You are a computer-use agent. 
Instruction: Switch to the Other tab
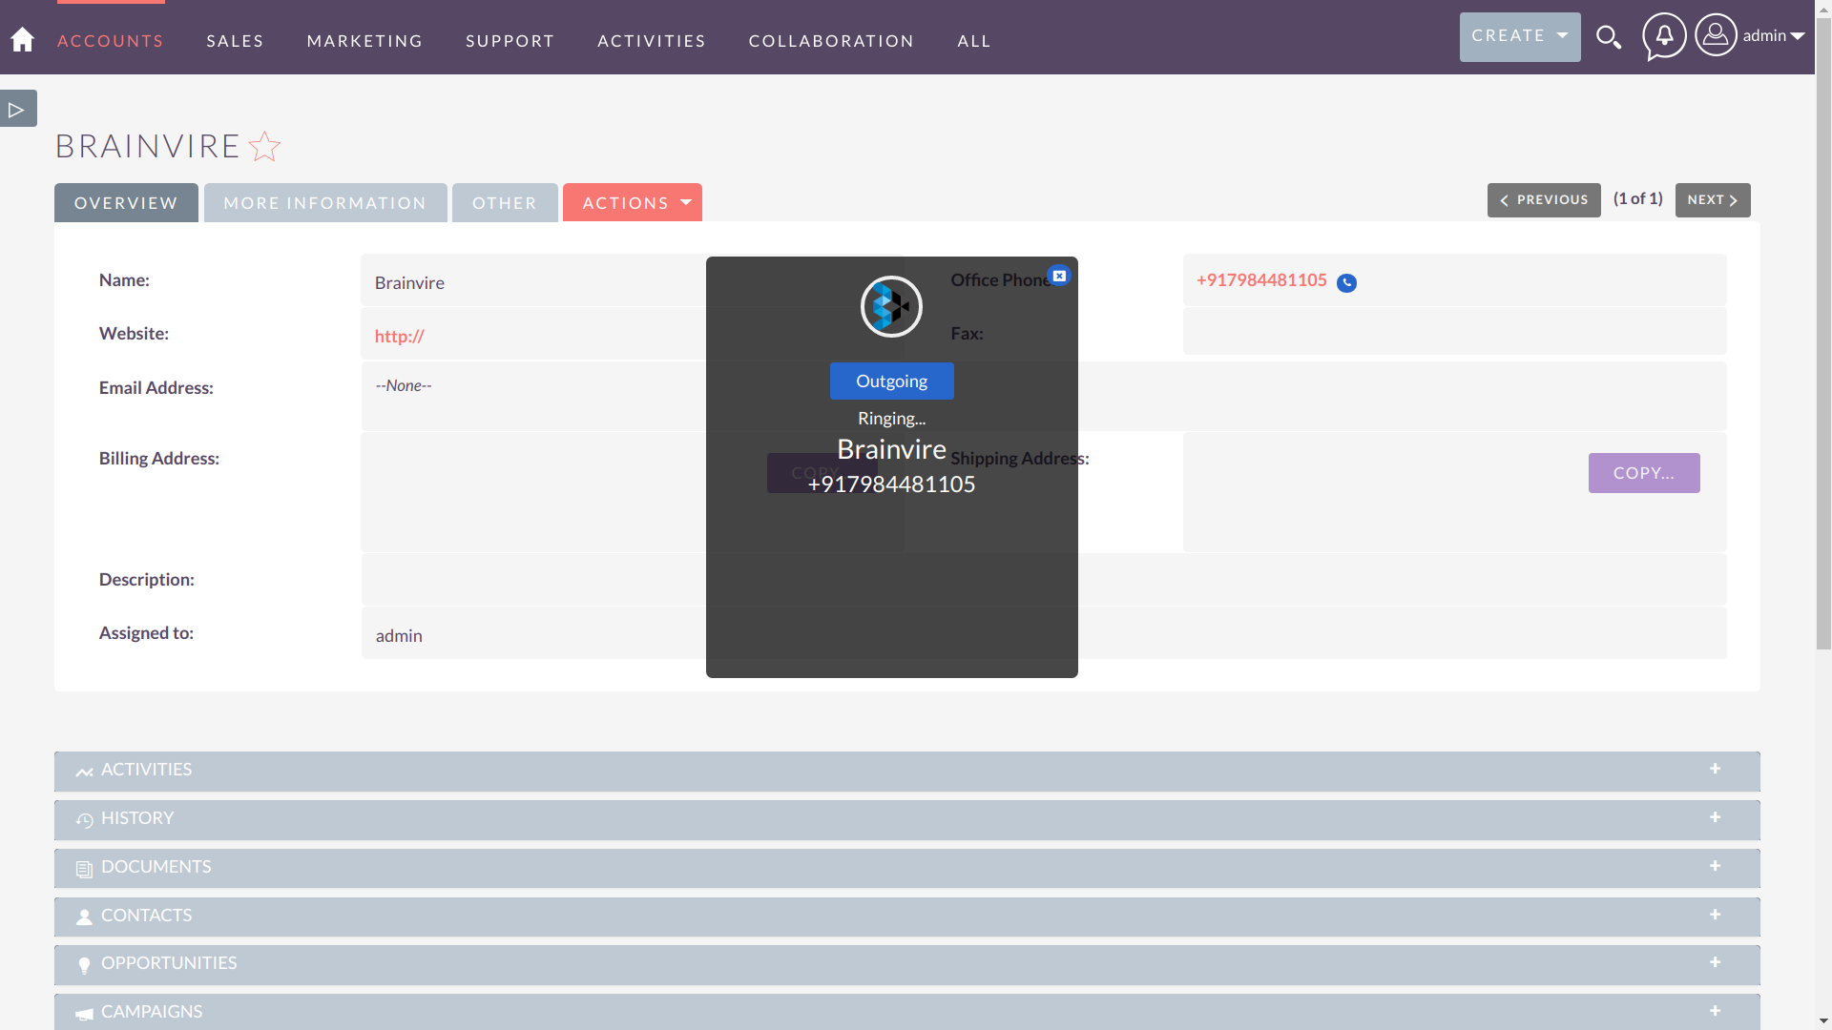pos(505,202)
